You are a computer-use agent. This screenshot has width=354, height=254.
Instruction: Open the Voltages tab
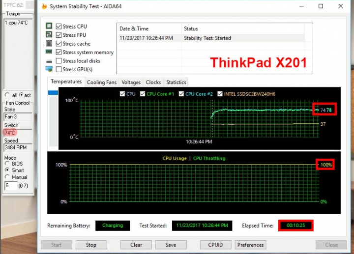(131, 83)
